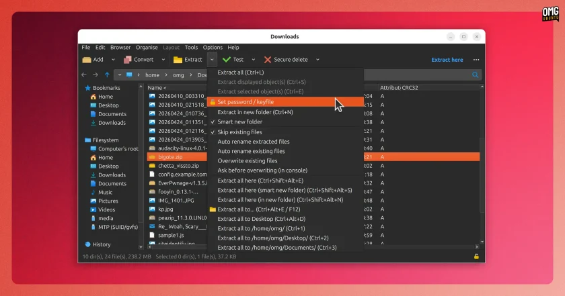Open the Options menu

click(x=213, y=48)
